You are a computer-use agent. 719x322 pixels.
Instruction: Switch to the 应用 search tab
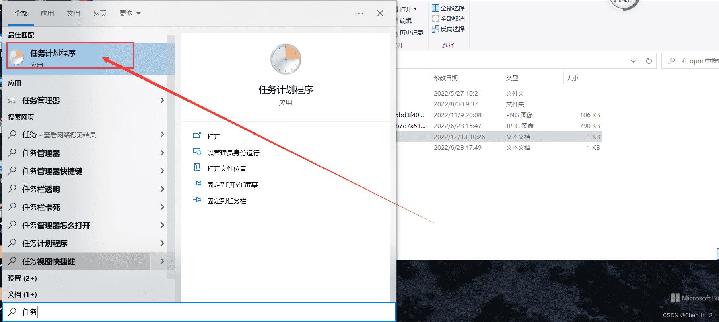(47, 13)
